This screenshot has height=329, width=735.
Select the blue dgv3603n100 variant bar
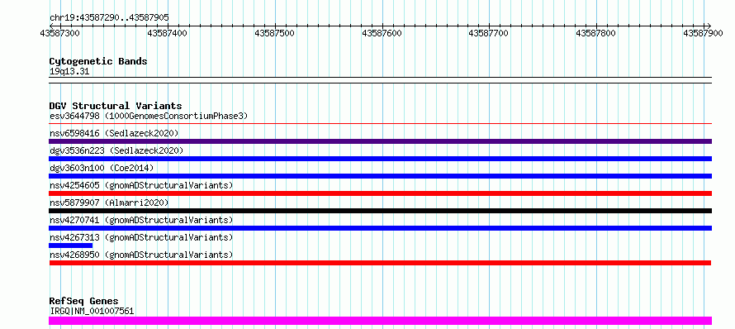click(380, 176)
